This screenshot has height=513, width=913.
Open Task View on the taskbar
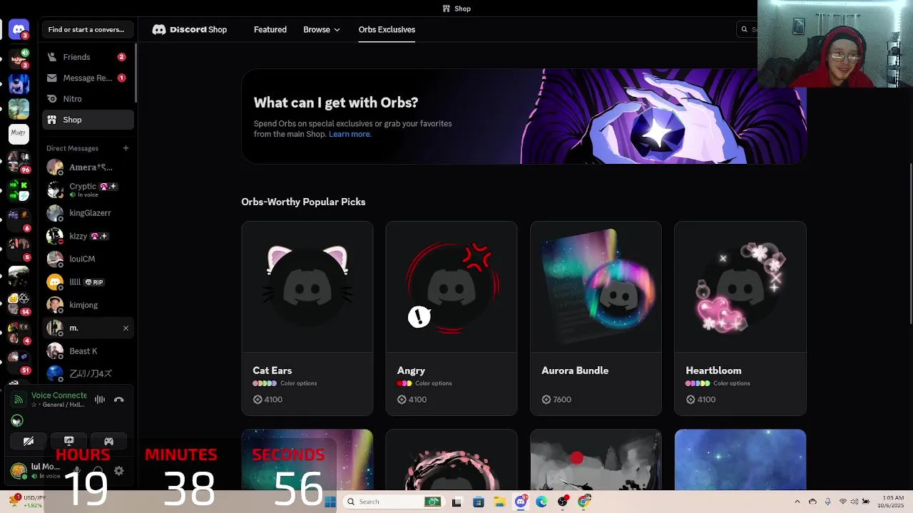(456, 502)
